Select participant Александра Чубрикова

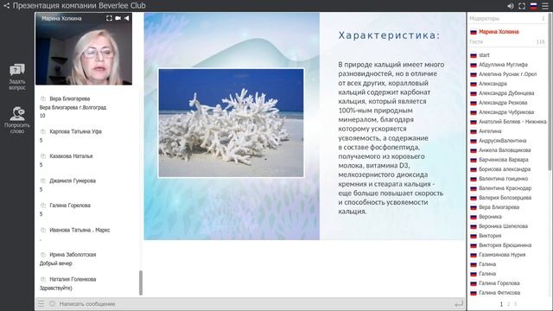click(x=506, y=112)
